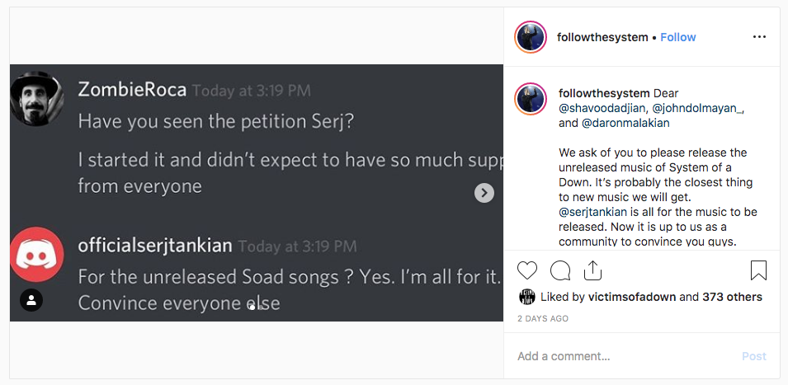The height and width of the screenshot is (385, 788).
Task: Go to next image with arrow chevron
Action: 484,193
